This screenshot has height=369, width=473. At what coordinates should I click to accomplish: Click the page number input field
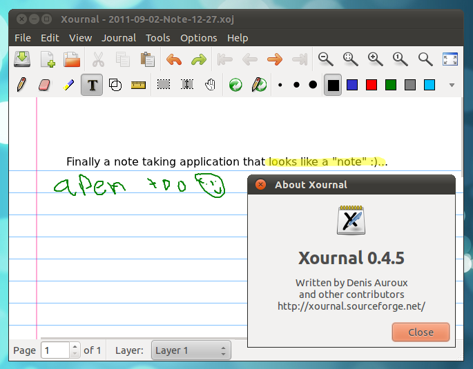point(55,350)
